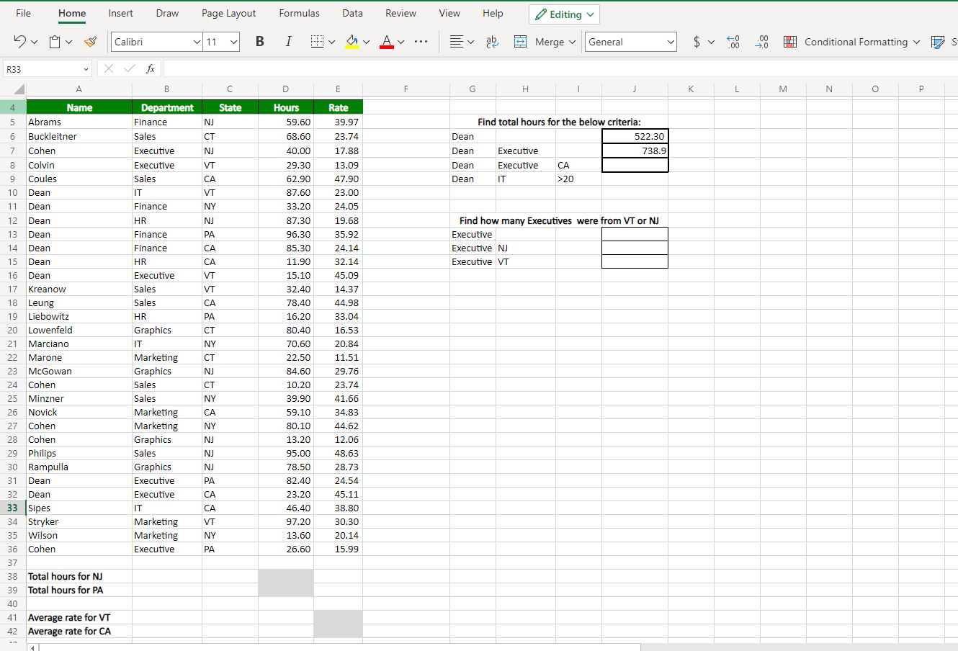Cancel the formula entry with X icon
958x651 pixels.
[109, 69]
